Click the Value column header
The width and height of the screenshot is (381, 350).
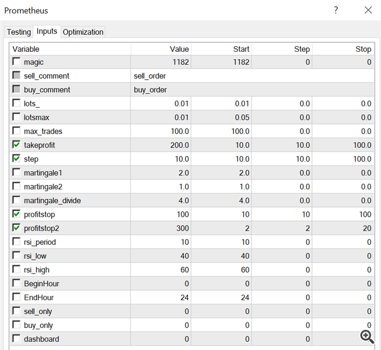(x=161, y=49)
